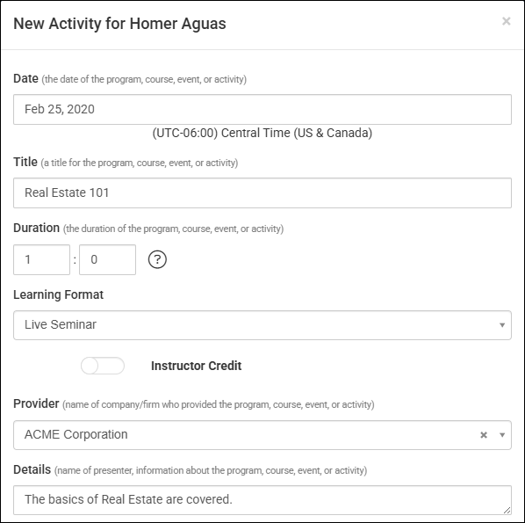
Task: Expand the Learning Format dropdown arrow
Action: [502, 325]
